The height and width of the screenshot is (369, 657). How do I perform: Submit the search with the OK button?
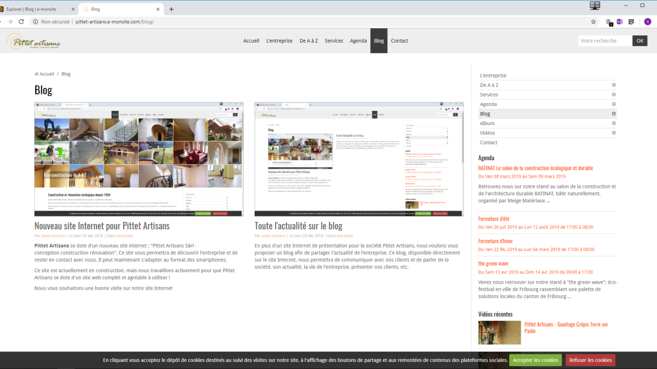(x=640, y=41)
